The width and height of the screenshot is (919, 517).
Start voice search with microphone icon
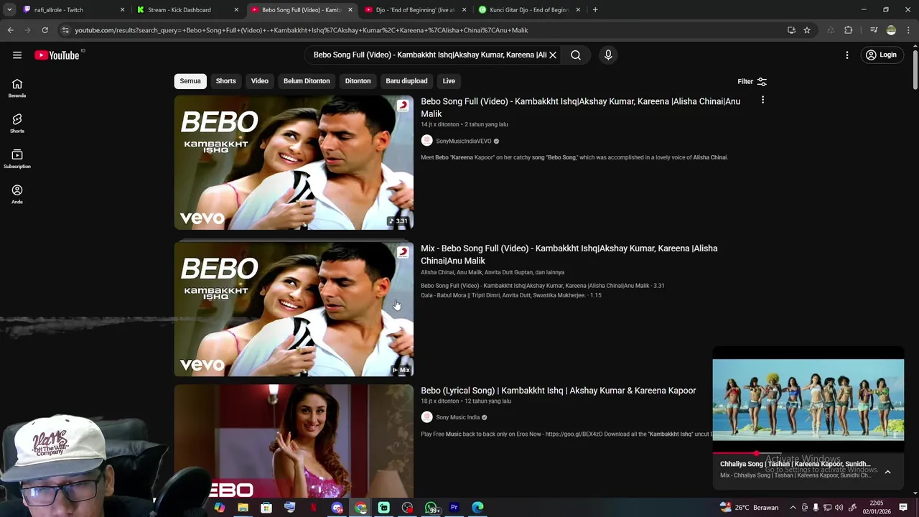pos(608,55)
